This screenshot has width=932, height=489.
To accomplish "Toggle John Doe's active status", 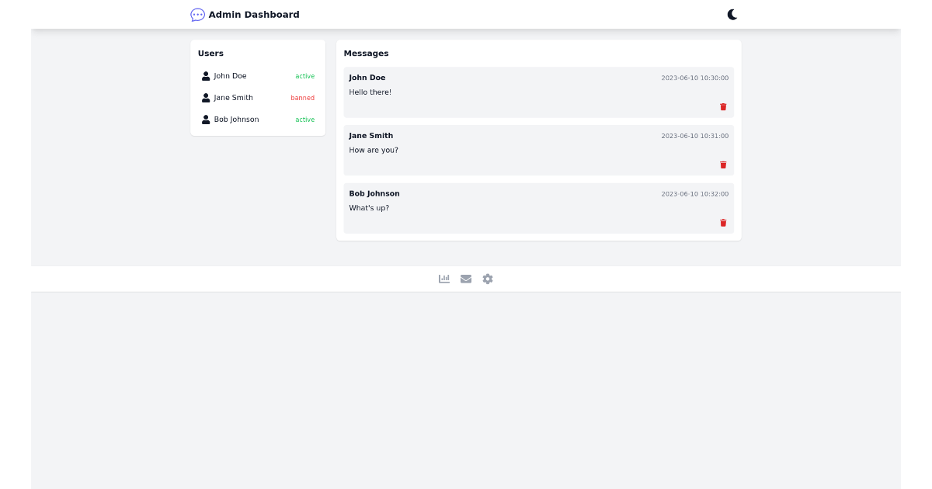I will coord(304,75).
